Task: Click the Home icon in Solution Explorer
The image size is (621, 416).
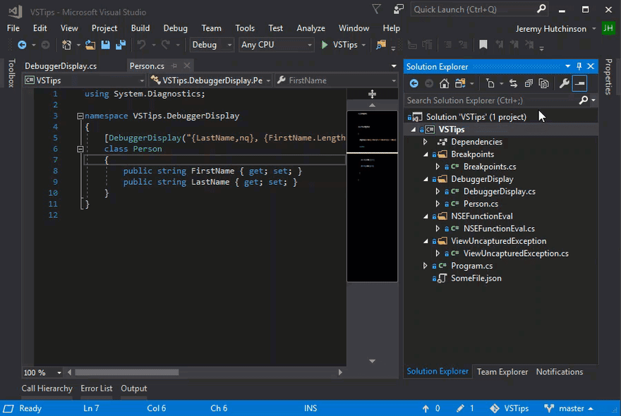Action: click(x=444, y=83)
